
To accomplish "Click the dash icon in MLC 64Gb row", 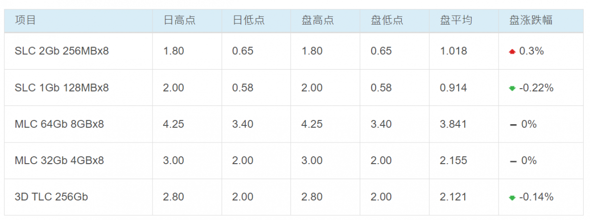I will point(513,125).
